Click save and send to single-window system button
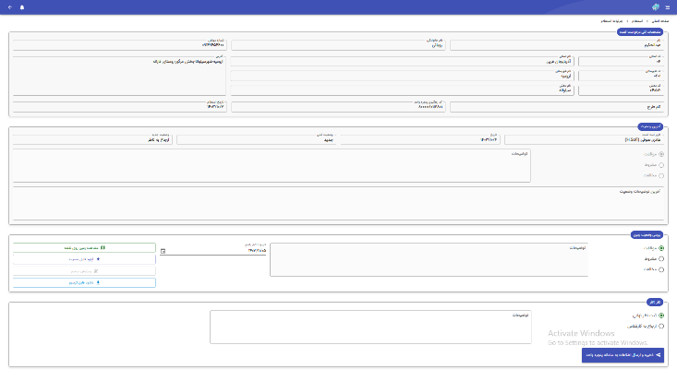The width and height of the screenshot is (677, 381). pos(623,353)
